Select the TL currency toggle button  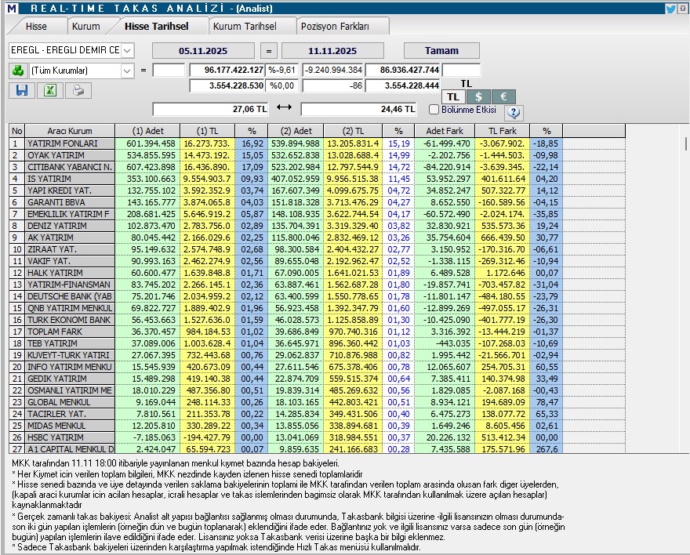[452, 96]
